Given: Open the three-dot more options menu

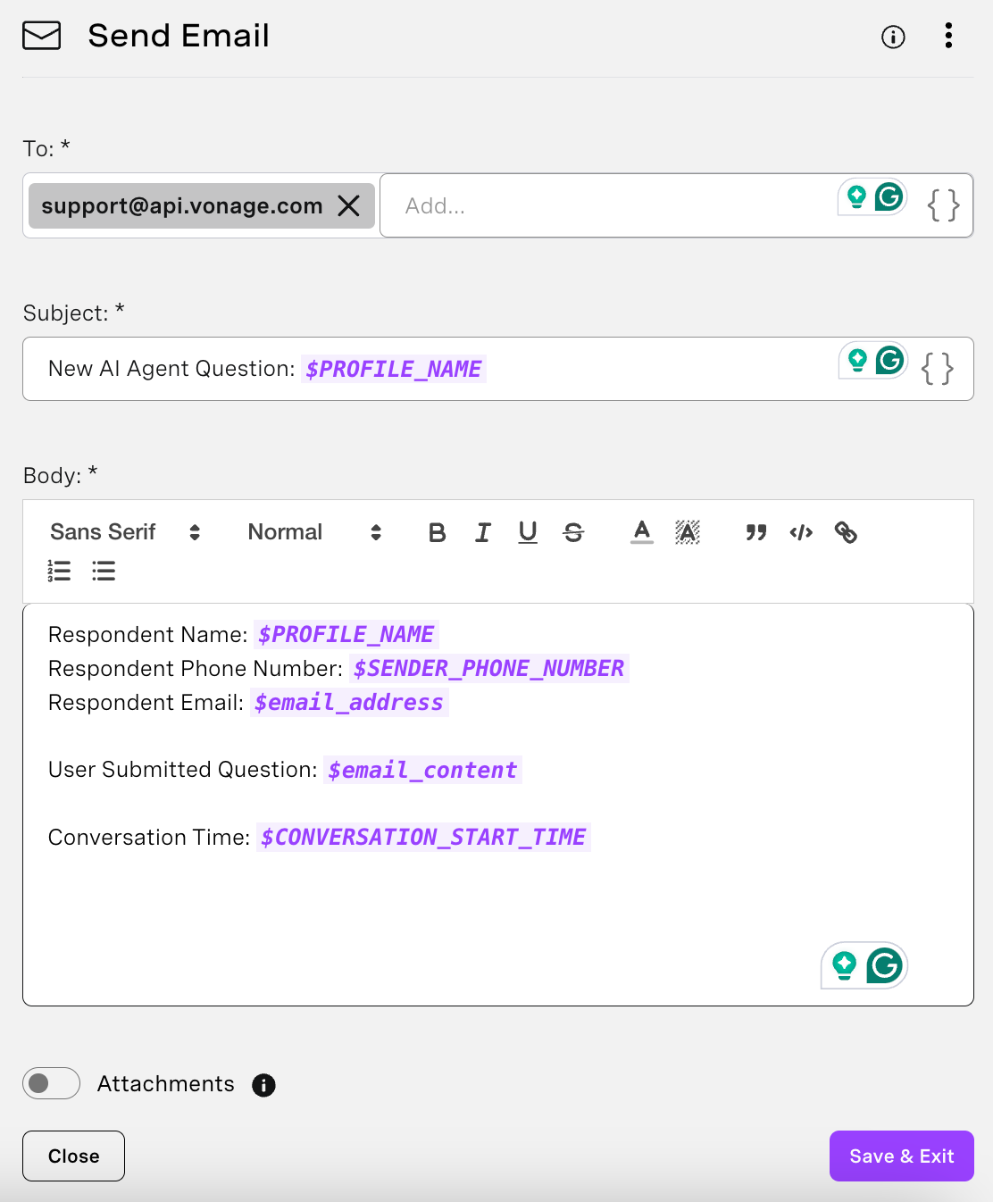Looking at the screenshot, I should pos(948,36).
